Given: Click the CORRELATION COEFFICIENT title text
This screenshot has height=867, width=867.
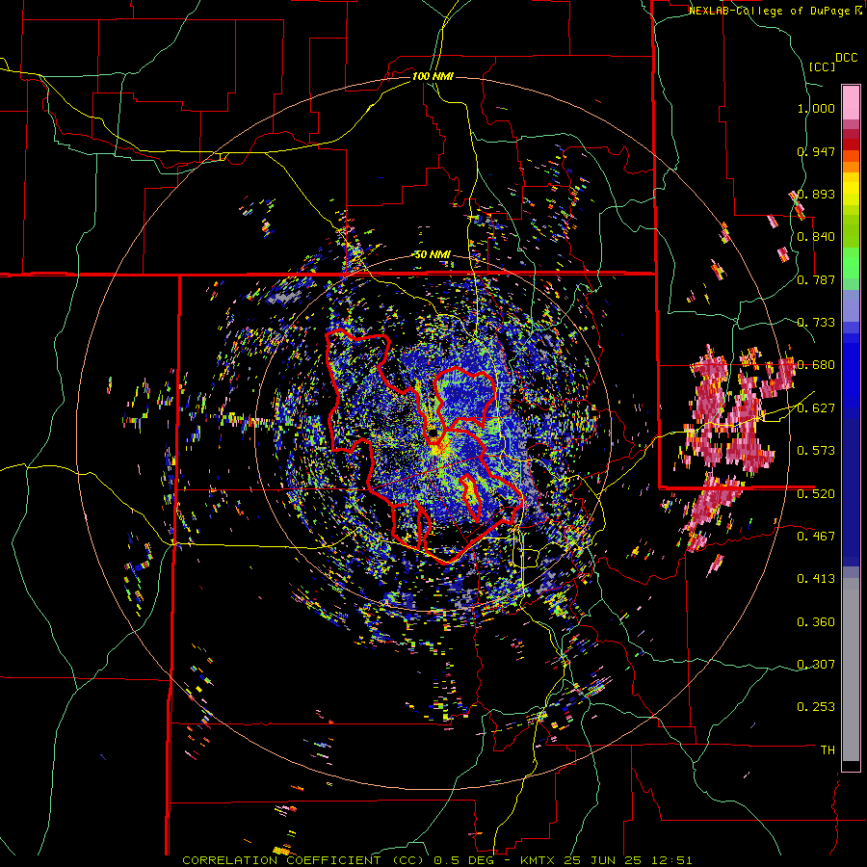Looking at the screenshot, I should 281,860.
